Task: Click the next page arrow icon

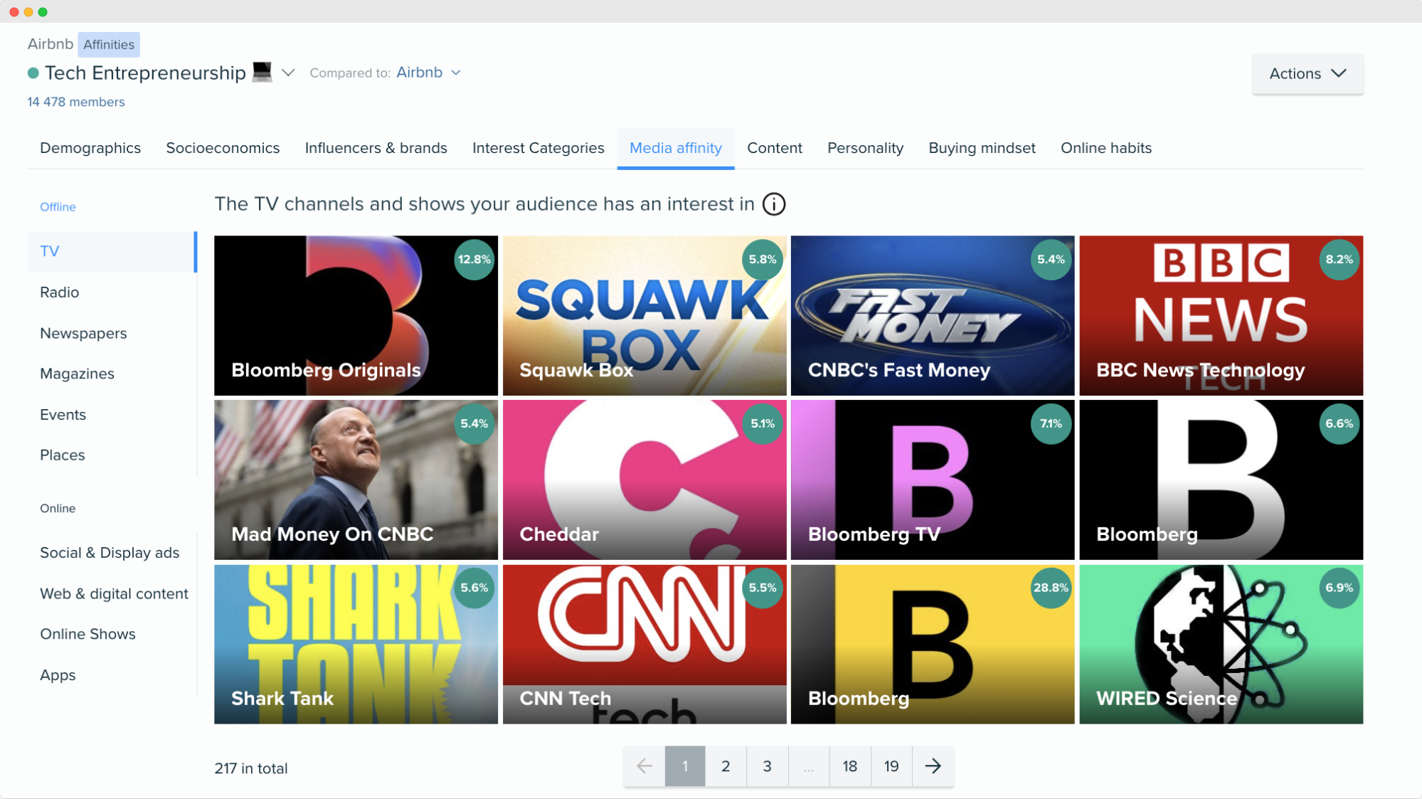Action: (x=932, y=766)
